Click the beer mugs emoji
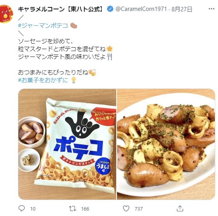 click(x=92, y=72)
